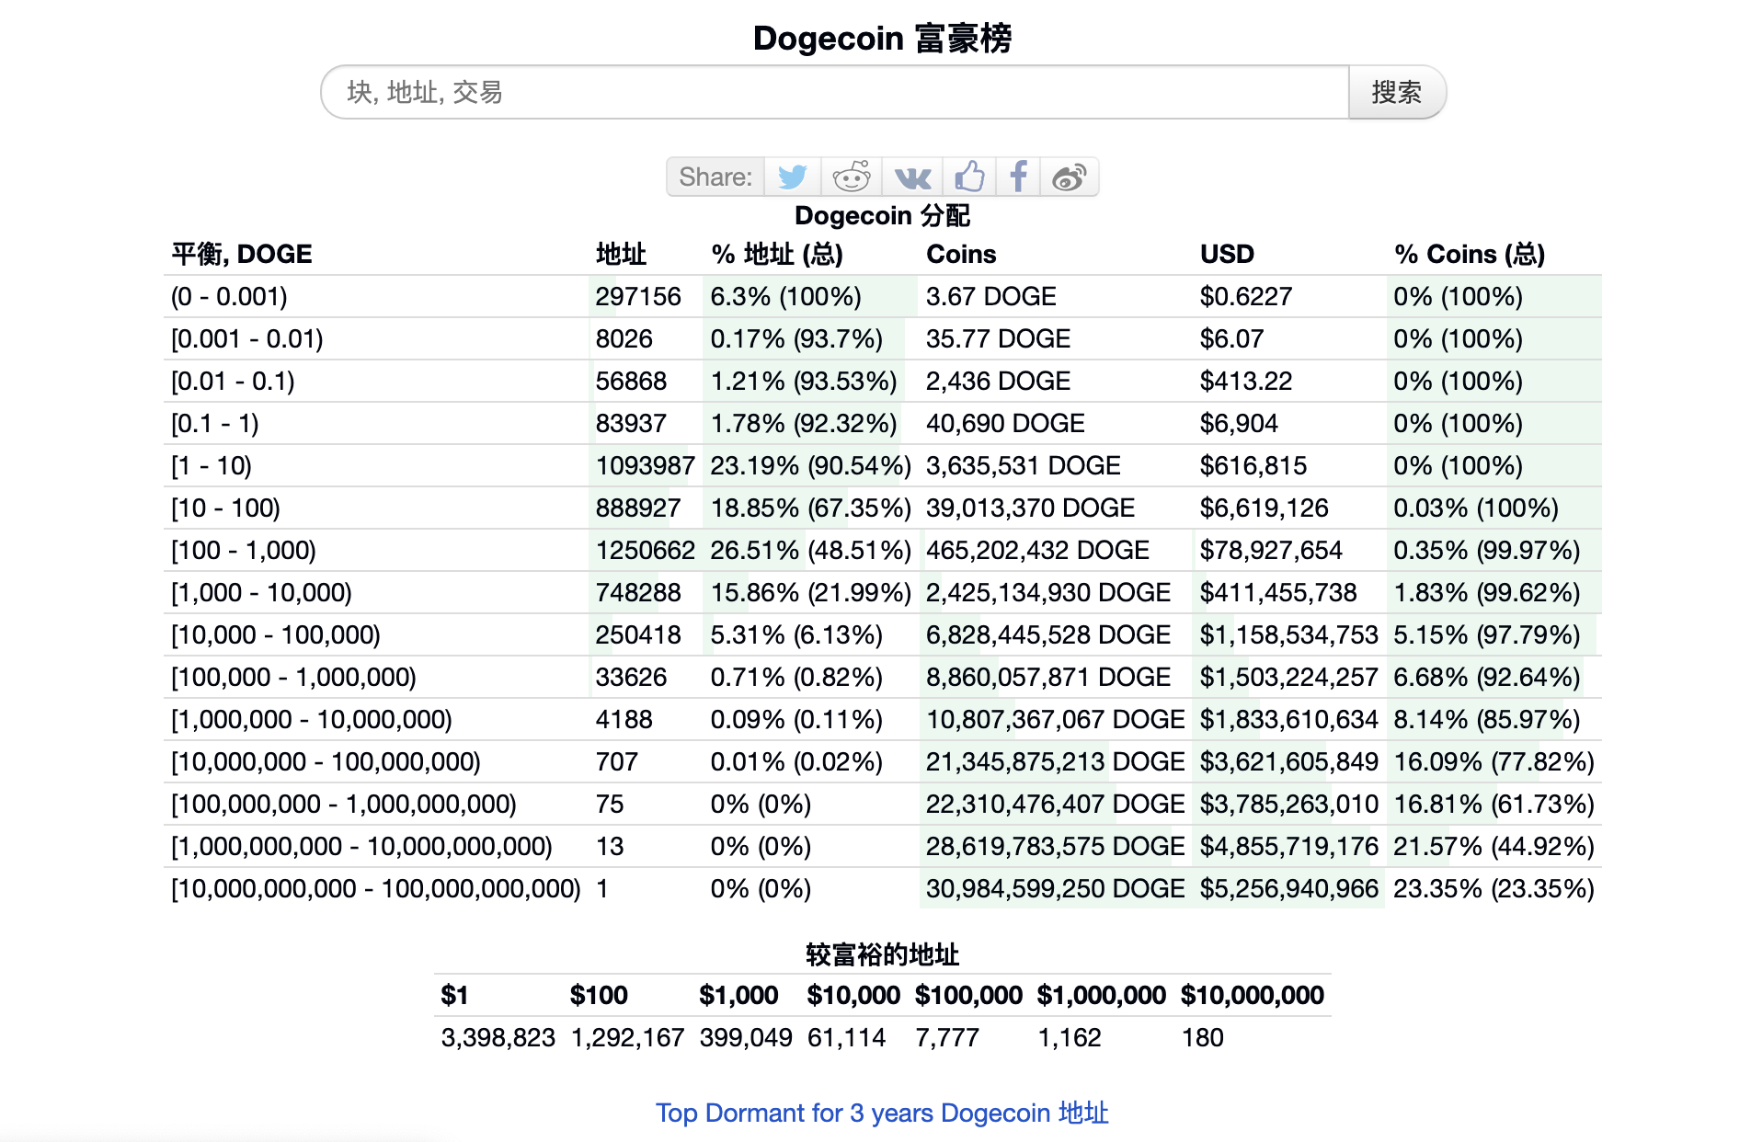
Task: Select the [0.01 - 0.1) range cell
Action: (233, 381)
